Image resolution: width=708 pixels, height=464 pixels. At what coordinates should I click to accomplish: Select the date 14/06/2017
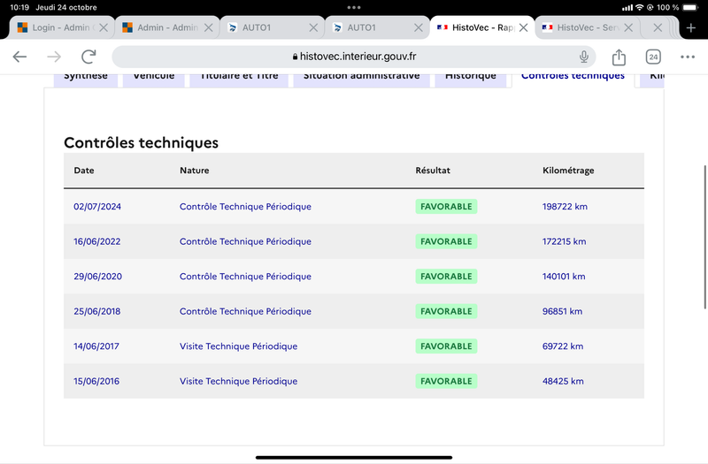pos(96,346)
